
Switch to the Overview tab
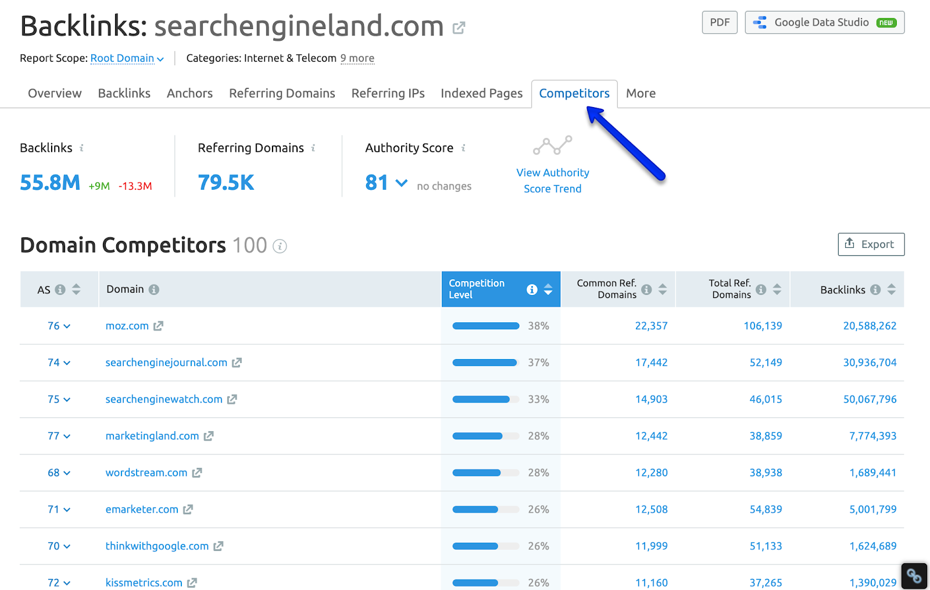[55, 93]
